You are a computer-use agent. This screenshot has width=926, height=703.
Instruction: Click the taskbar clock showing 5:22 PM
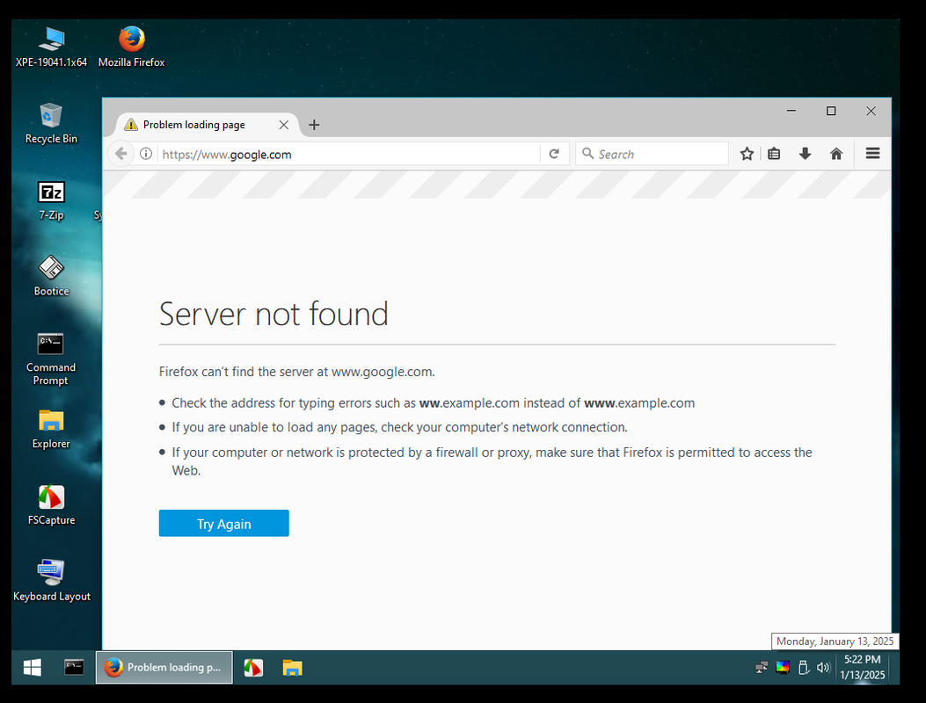(862, 668)
